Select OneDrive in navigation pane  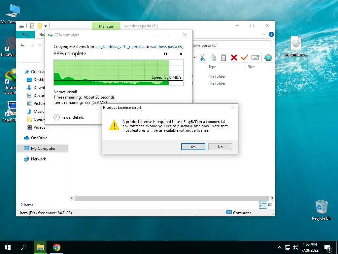(x=36, y=138)
